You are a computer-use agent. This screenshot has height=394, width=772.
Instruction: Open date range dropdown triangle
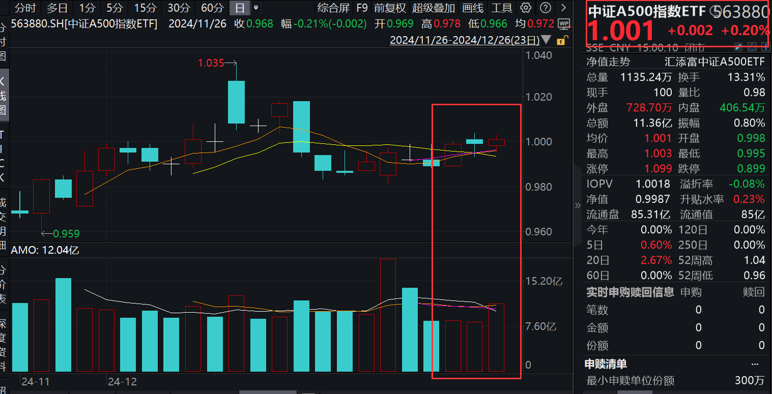(x=547, y=40)
